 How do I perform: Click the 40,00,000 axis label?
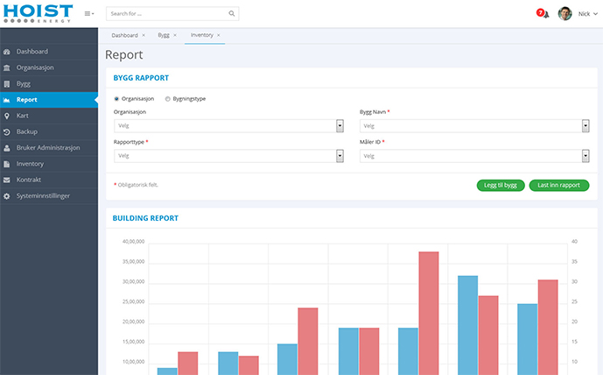133,242
